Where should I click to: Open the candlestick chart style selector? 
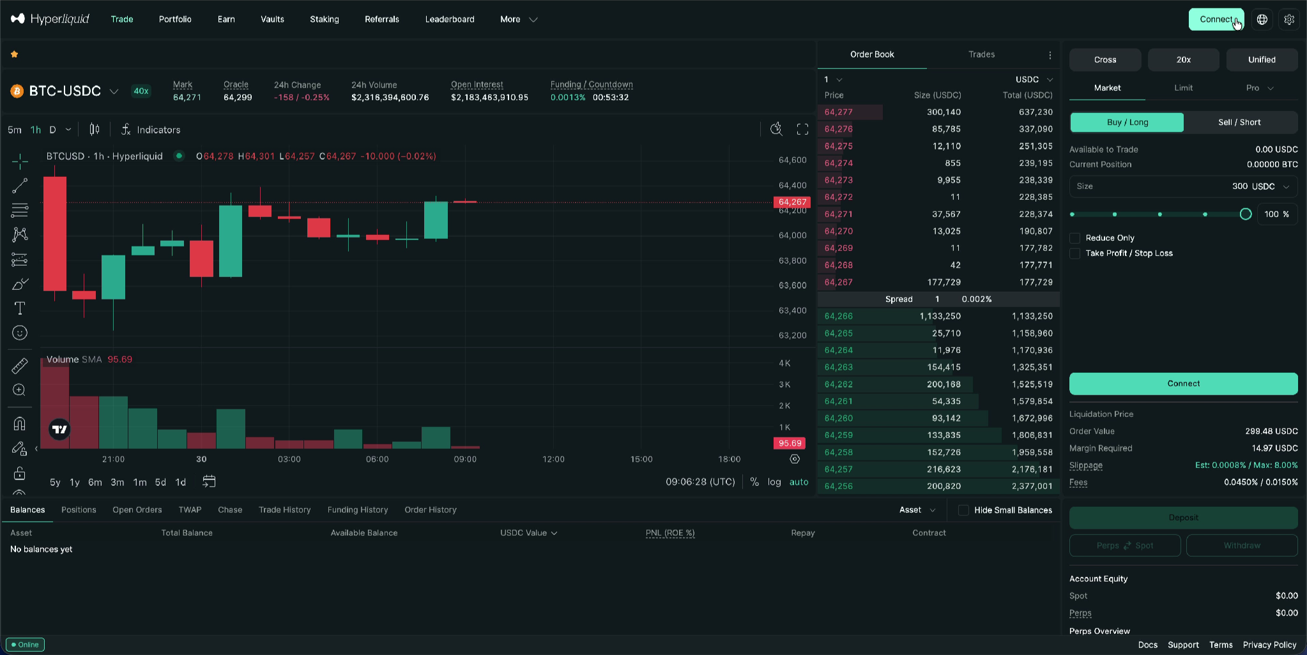coord(95,130)
